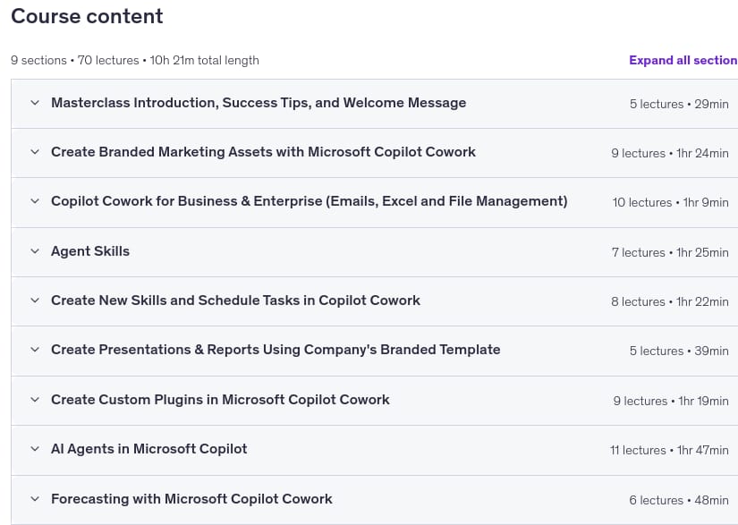738x525 pixels.
Task: Click the '9 sections • 70 lectures' summary text
Action: click(135, 60)
